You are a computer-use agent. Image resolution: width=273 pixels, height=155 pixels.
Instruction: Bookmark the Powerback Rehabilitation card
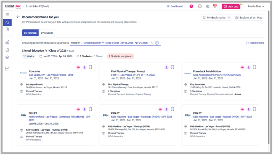(x=255, y=67)
